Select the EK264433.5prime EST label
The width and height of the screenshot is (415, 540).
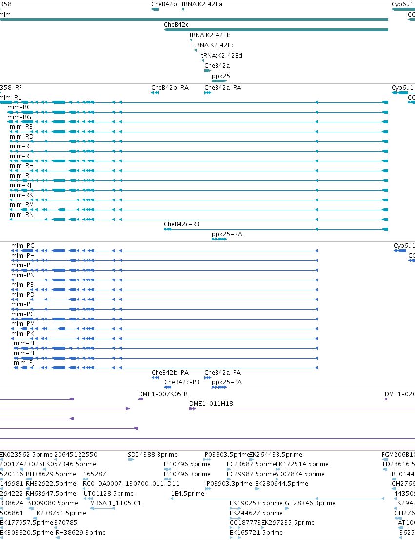276,455
